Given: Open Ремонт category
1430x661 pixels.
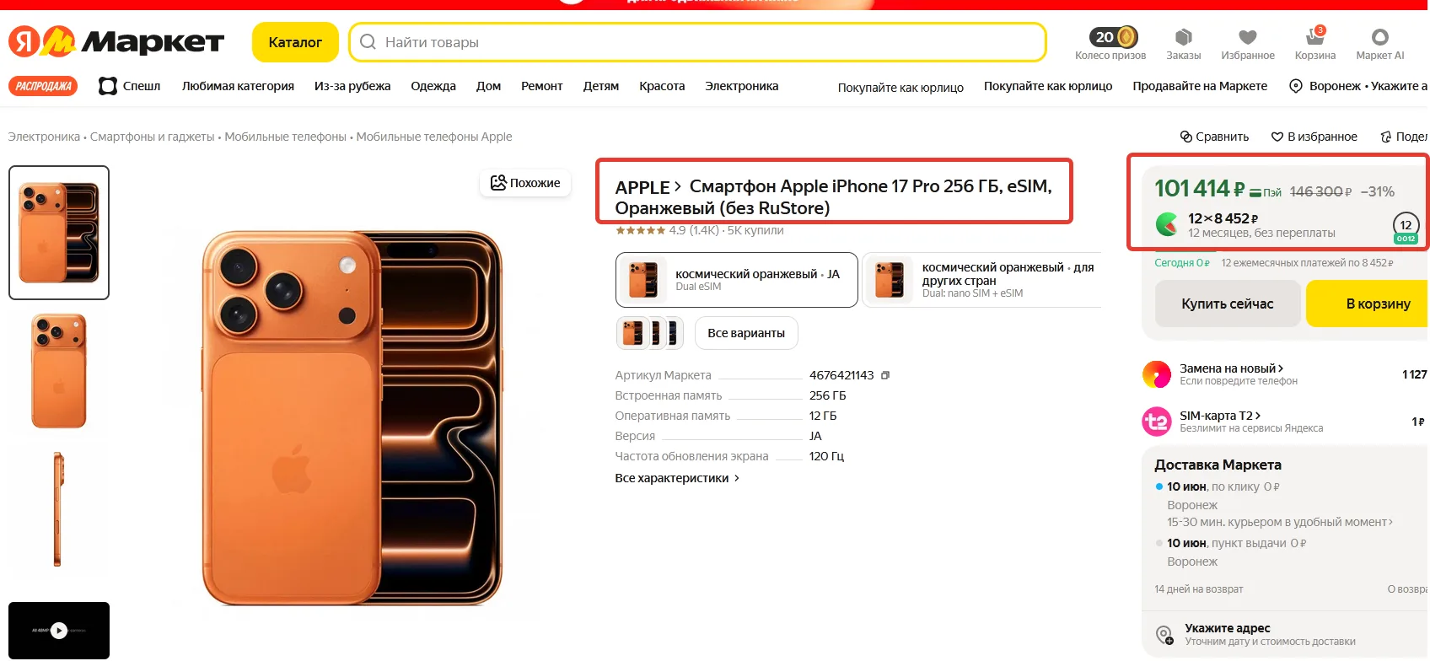Looking at the screenshot, I should [x=541, y=86].
